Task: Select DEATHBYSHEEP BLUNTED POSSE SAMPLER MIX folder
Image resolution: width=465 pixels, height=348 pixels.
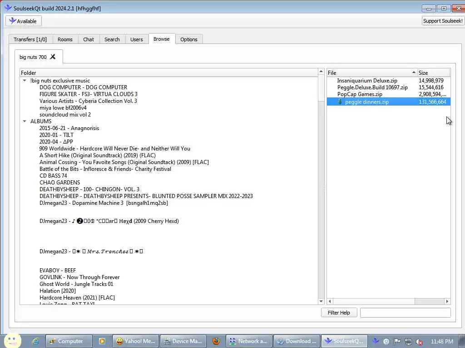Action: [146, 196]
